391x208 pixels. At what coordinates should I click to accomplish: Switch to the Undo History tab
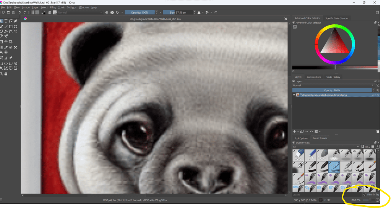pyautogui.click(x=333, y=77)
